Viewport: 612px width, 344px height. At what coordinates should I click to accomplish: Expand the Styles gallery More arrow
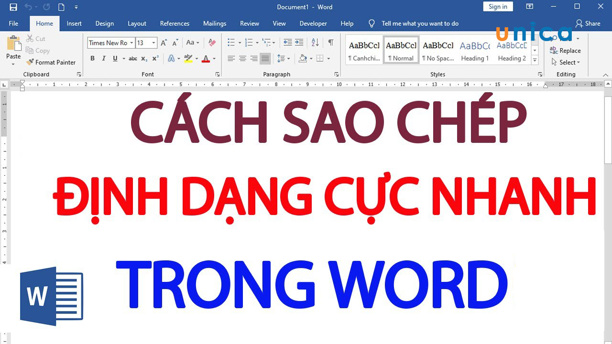click(x=535, y=60)
